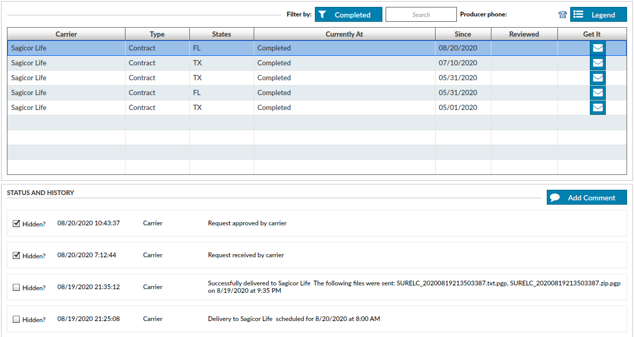Click the timestamp "08/20/2020 10:43:37"

(x=88, y=223)
